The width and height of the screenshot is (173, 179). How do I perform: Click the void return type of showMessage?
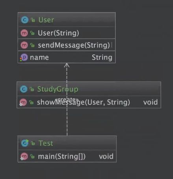click(x=151, y=102)
